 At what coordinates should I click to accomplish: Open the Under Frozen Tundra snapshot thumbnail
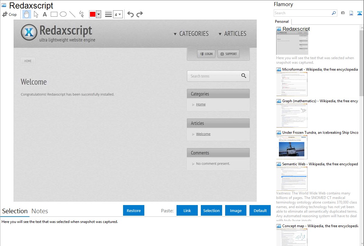[292, 147]
